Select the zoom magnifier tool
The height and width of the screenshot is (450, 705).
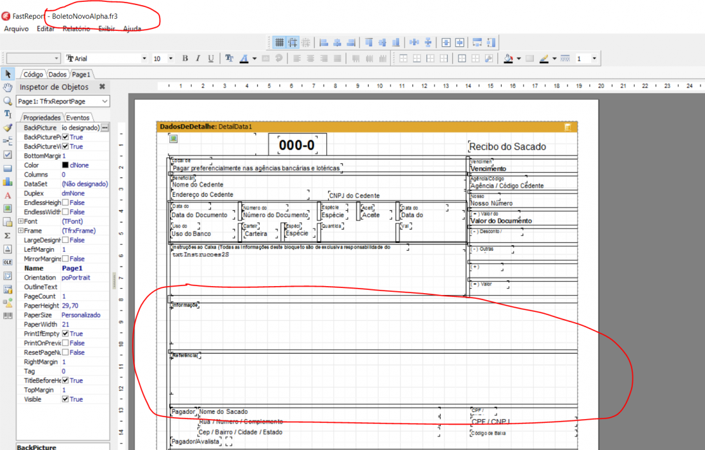tap(8, 101)
